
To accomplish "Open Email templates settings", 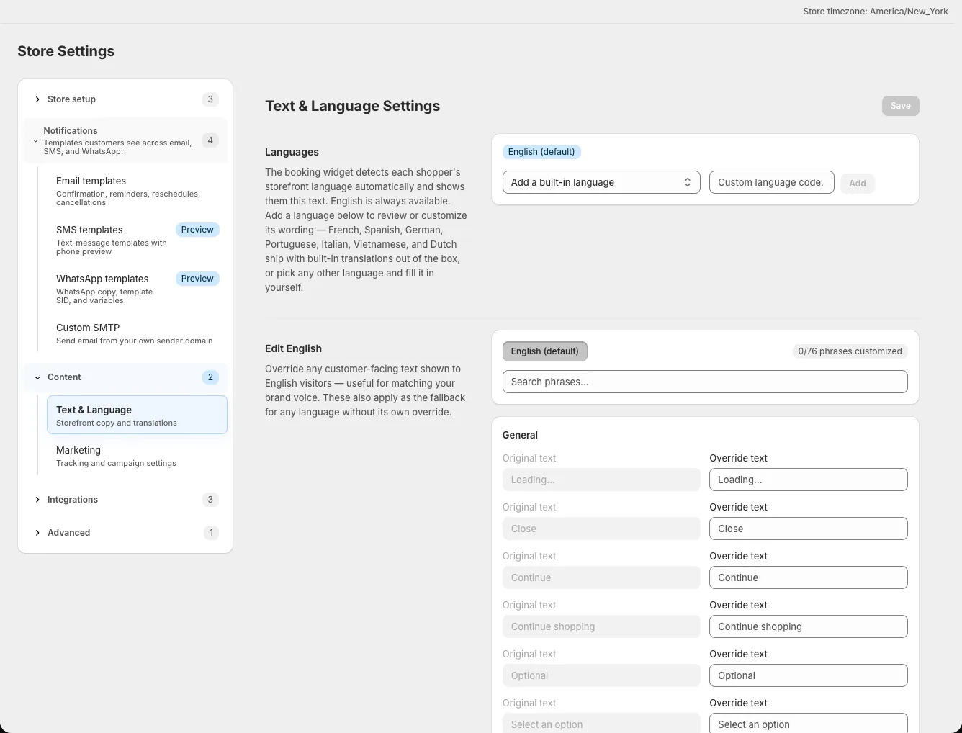I will coord(137,192).
